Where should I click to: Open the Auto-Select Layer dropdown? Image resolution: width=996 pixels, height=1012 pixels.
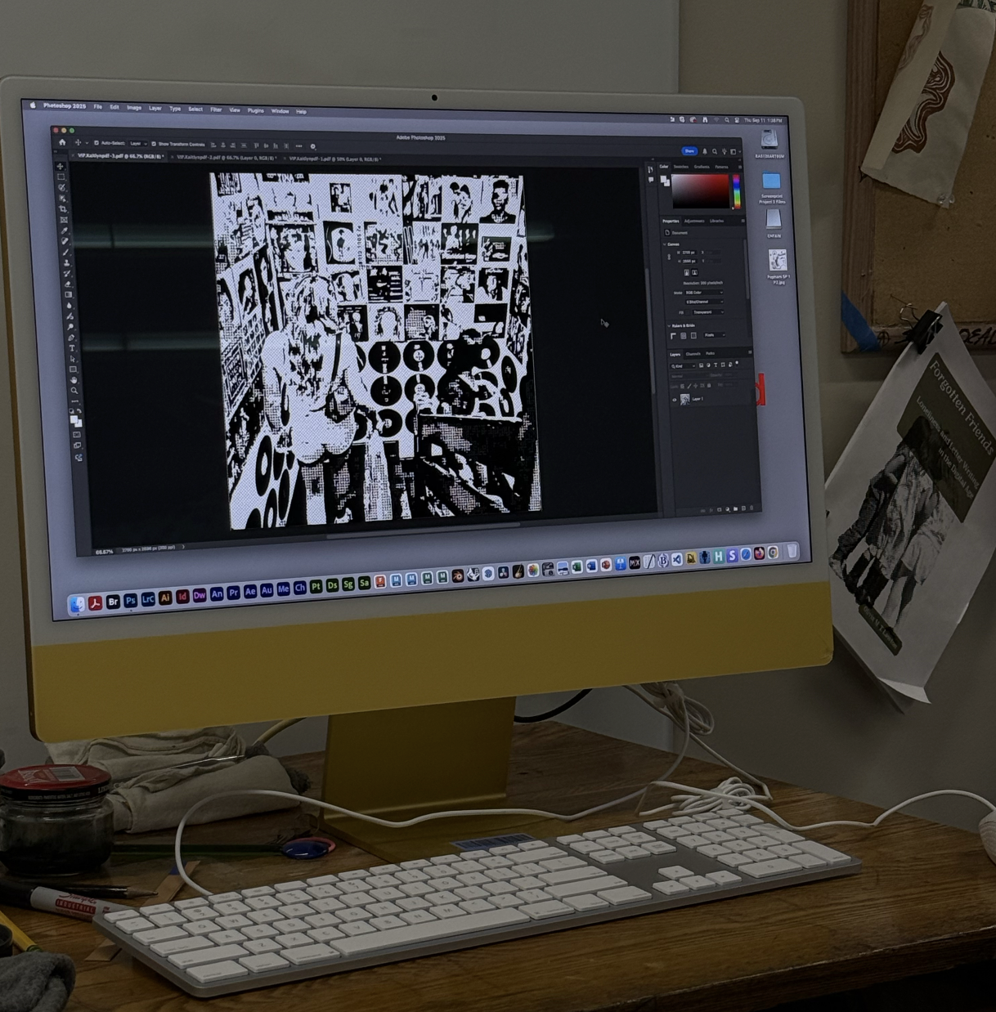(138, 144)
